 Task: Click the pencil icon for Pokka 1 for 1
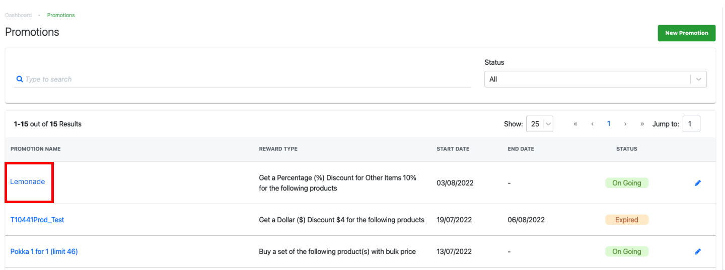click(697, 251)
